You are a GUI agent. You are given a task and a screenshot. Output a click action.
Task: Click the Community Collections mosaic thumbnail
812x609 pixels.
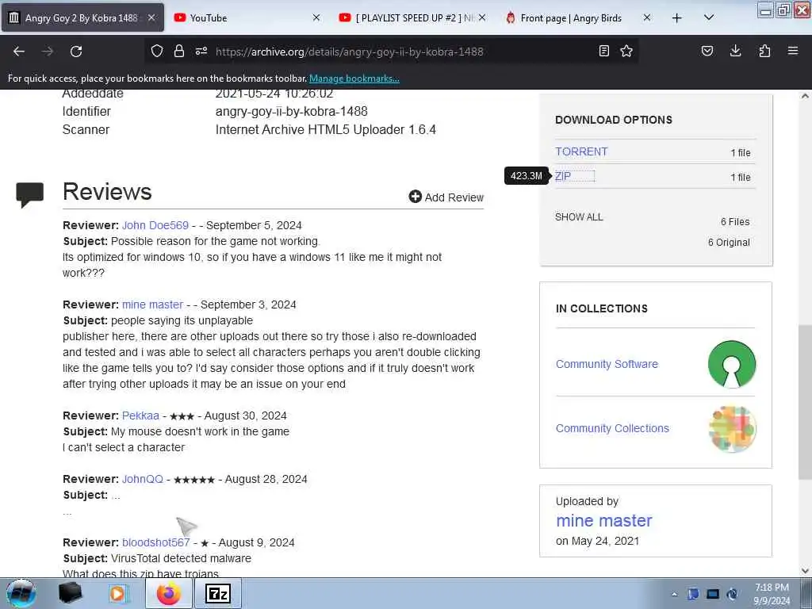point(732,429)
